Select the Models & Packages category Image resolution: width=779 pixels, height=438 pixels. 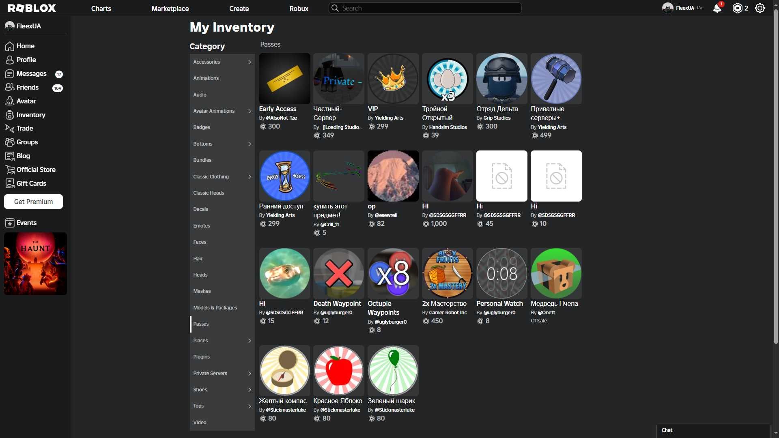222,308
